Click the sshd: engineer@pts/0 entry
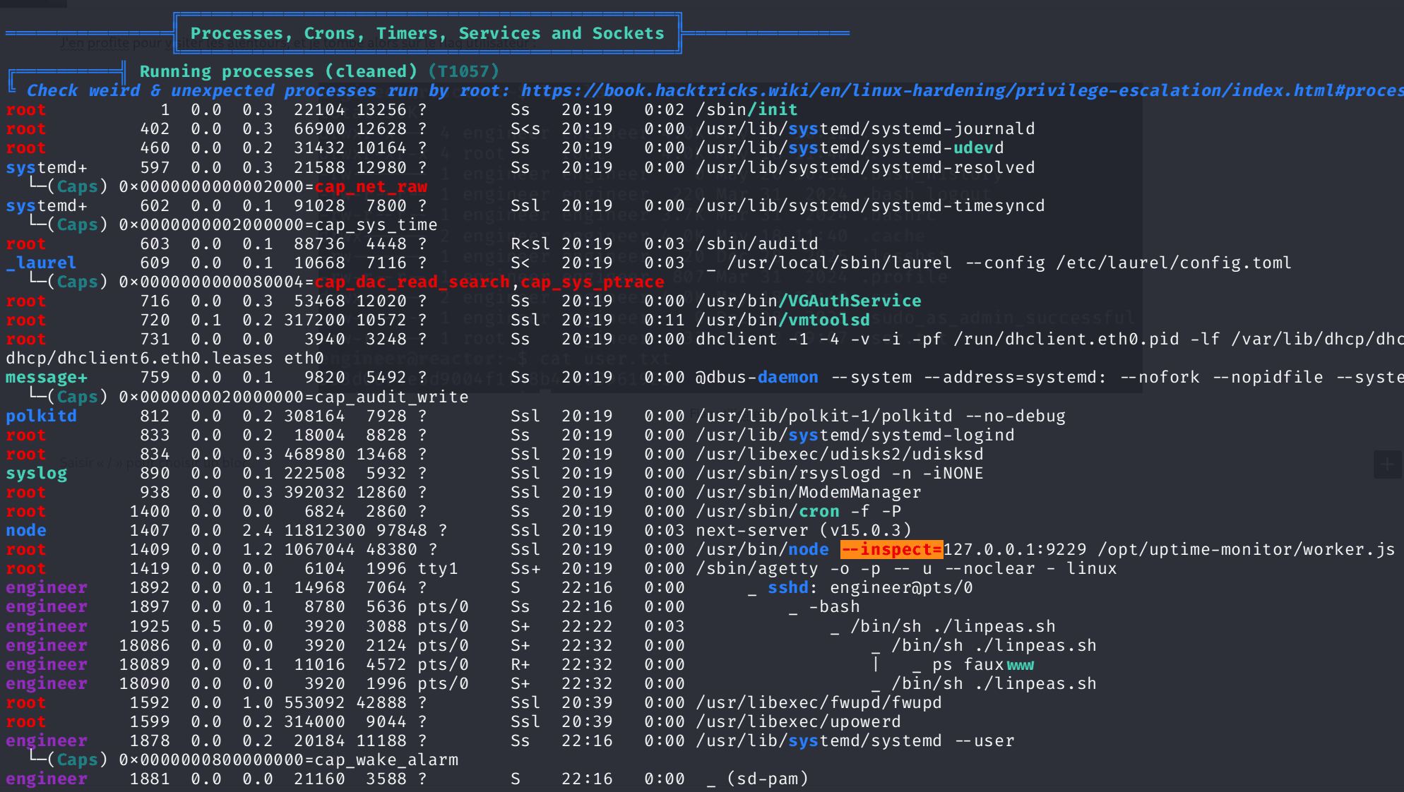Image resolution: width=1404 pixels, height=792 pixels. click(x=870, y=587)
